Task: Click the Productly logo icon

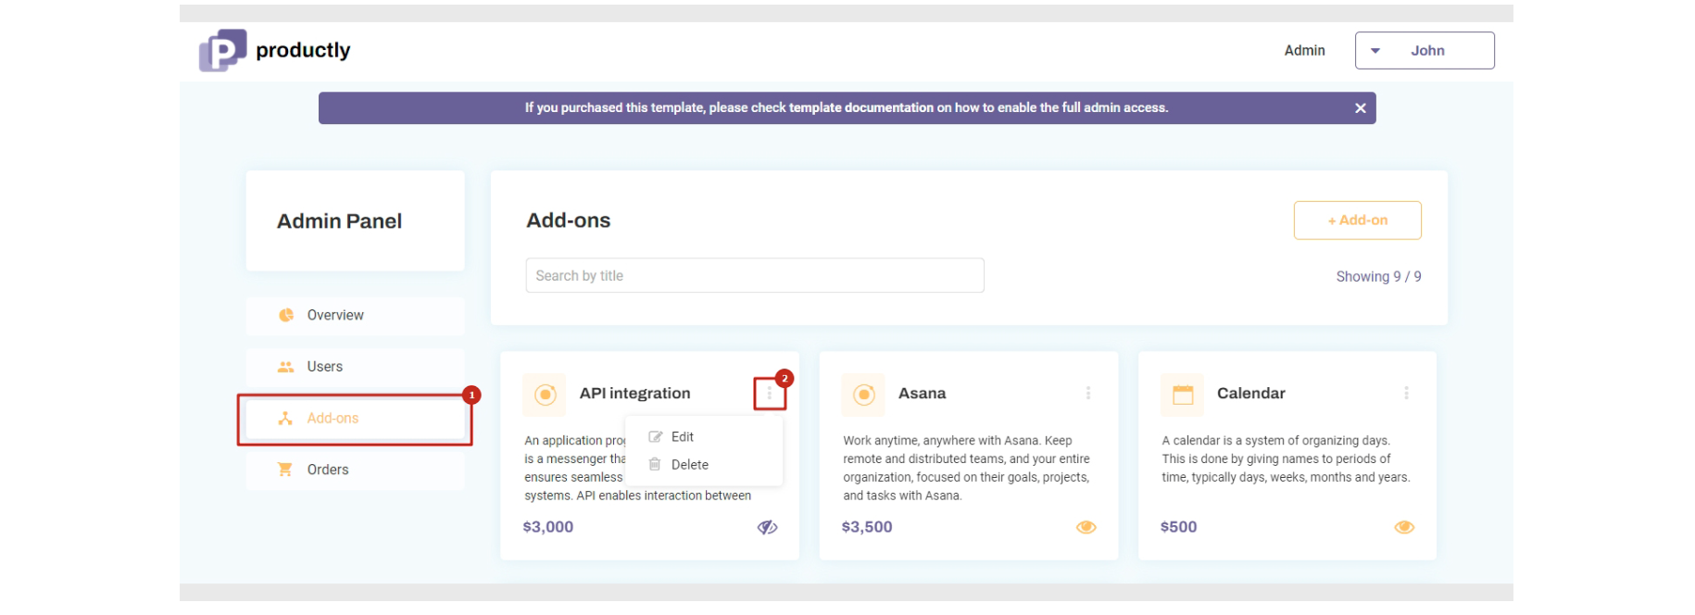Action: (222, 50)
